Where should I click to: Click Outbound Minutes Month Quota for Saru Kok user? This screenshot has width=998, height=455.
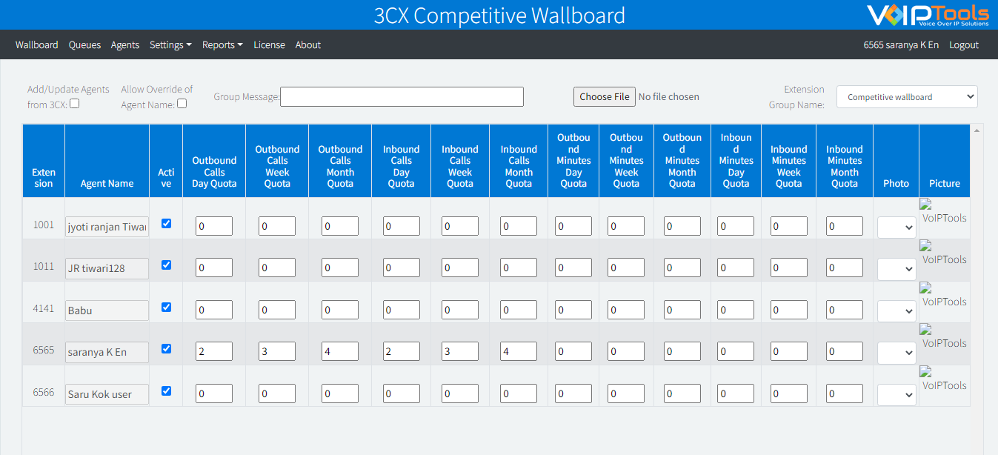tap(682, 393)
